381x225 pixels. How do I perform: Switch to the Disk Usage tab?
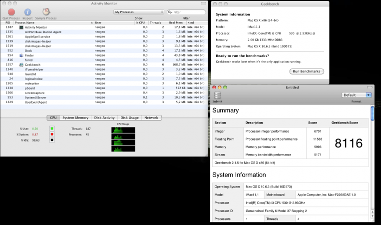[x=129, y=117]
